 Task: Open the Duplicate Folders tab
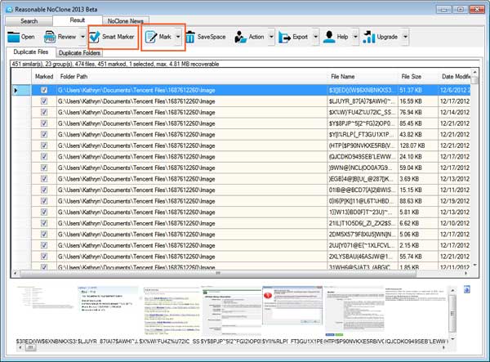click(x=80, y=53)
